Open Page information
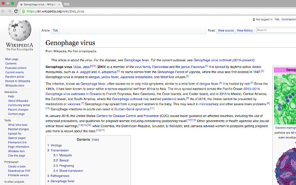 [18, 147]
